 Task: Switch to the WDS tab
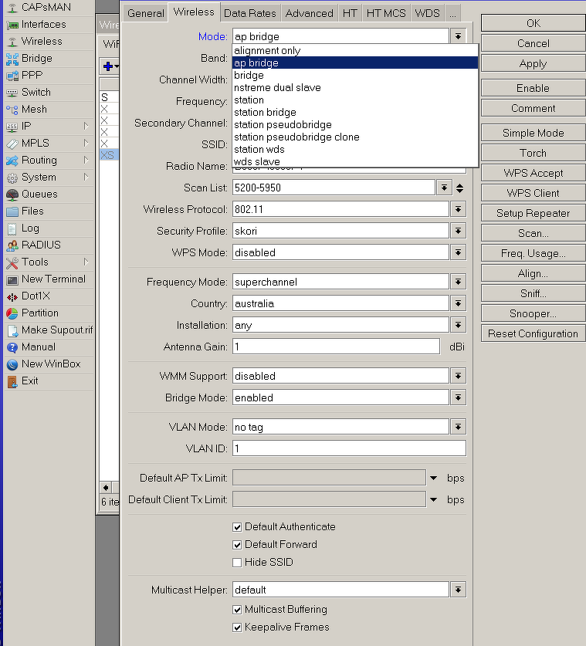point(428,13)
